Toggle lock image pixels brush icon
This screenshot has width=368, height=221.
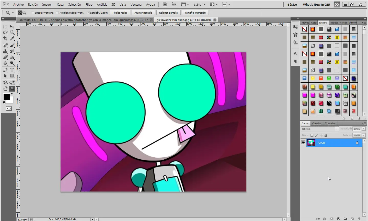[316, 135]
